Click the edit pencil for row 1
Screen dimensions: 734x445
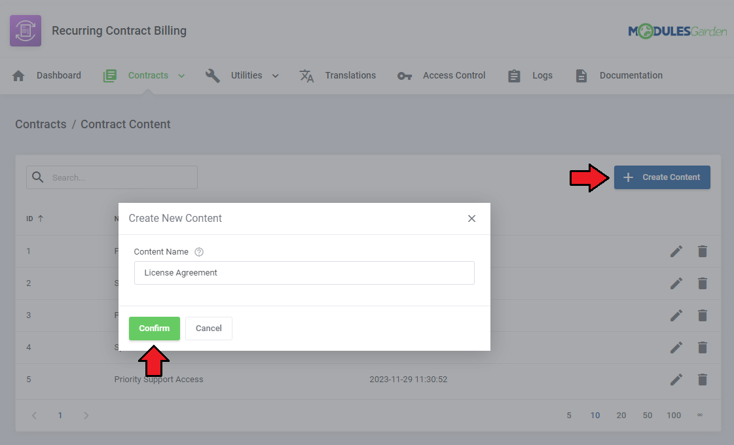pyautogui.click(x=676, y=251)
